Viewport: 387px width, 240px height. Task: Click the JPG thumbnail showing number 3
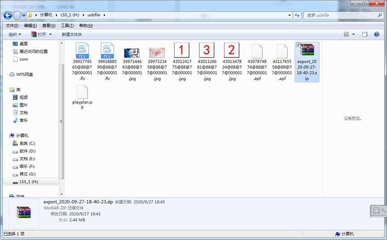point(206,51)
